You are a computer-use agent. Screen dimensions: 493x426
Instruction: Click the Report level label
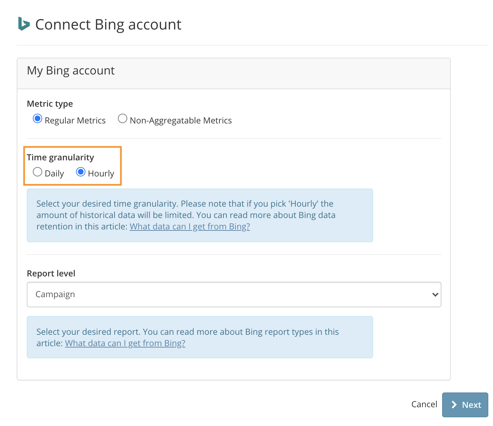click(51, 274)
